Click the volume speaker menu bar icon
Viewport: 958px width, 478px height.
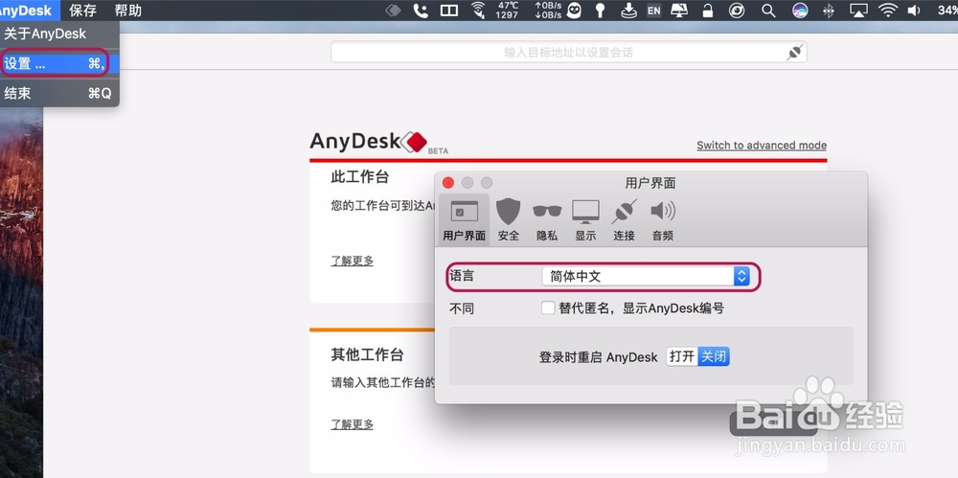point(915,11)
